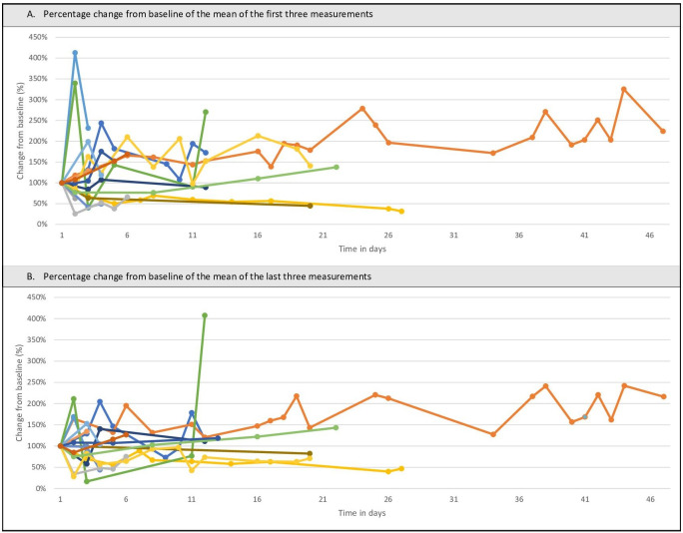
Task: Click the brown endpoint at day 20 in chart B
Action: [310, 453]
